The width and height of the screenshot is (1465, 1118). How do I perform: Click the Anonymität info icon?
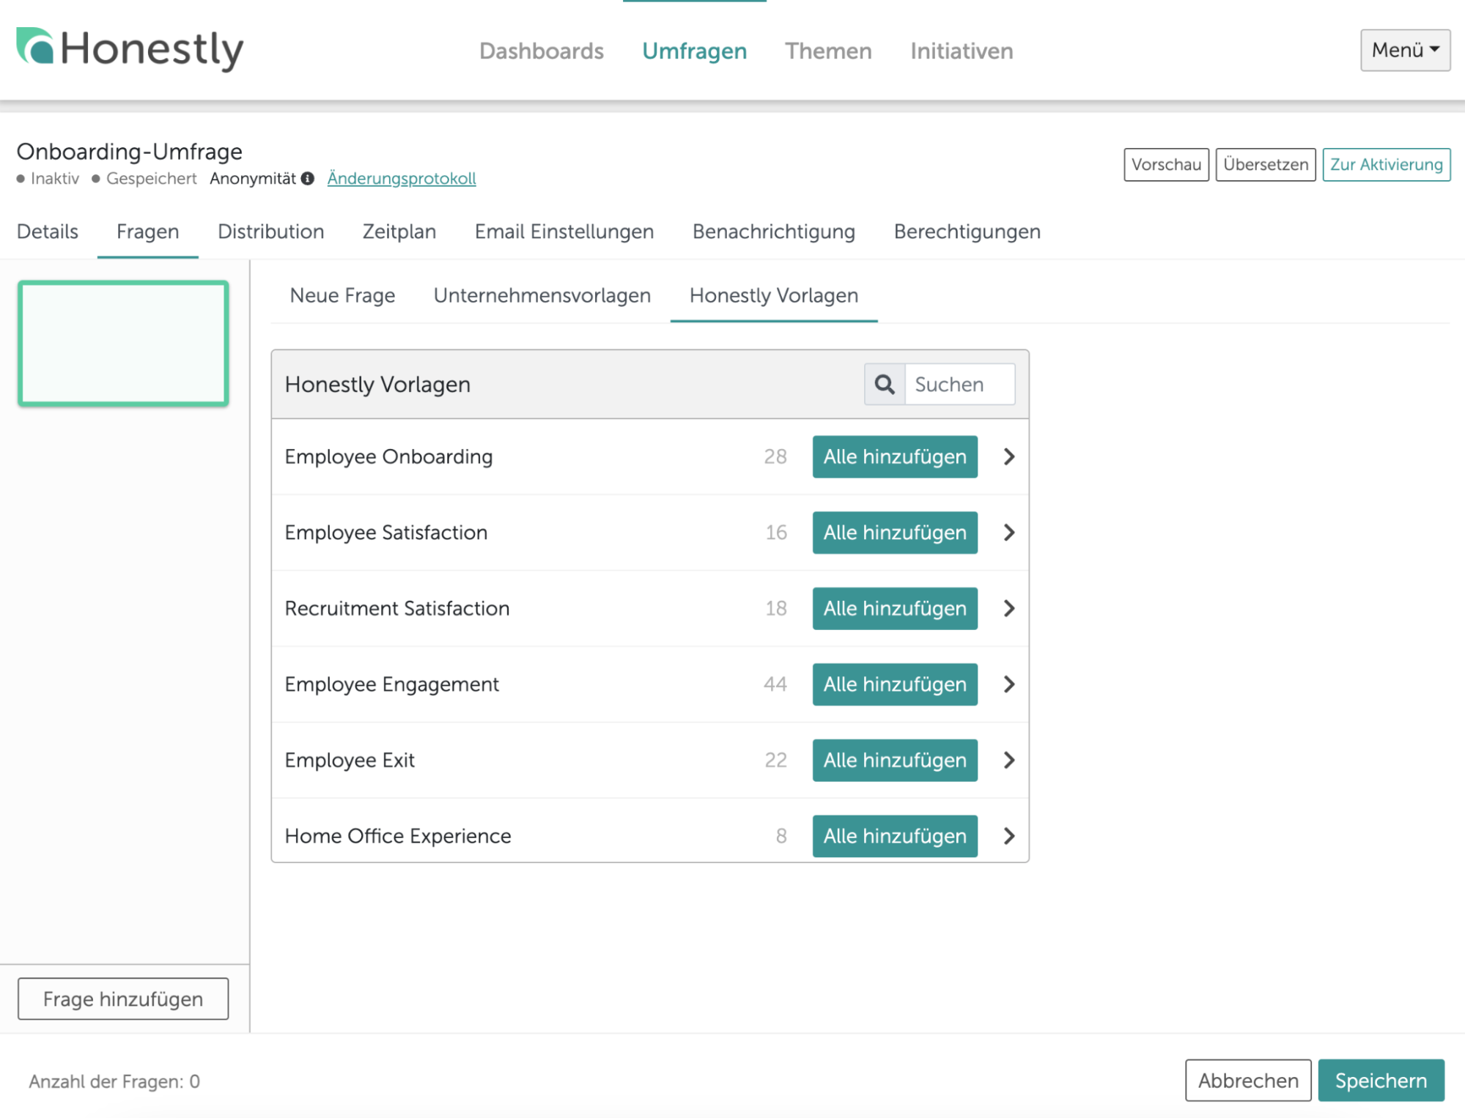308,178
